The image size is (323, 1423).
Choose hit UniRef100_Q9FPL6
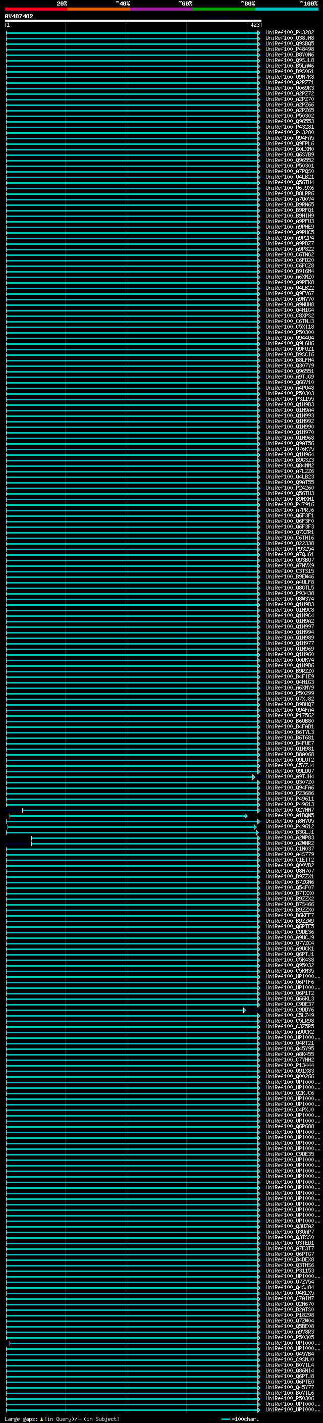pyautogui.click(x=289, y=144)
